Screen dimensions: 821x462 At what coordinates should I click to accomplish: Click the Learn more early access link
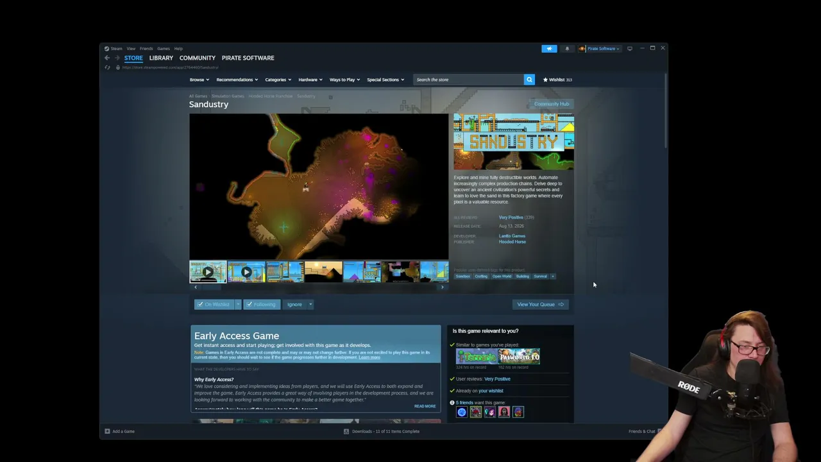tap(369, 357)
